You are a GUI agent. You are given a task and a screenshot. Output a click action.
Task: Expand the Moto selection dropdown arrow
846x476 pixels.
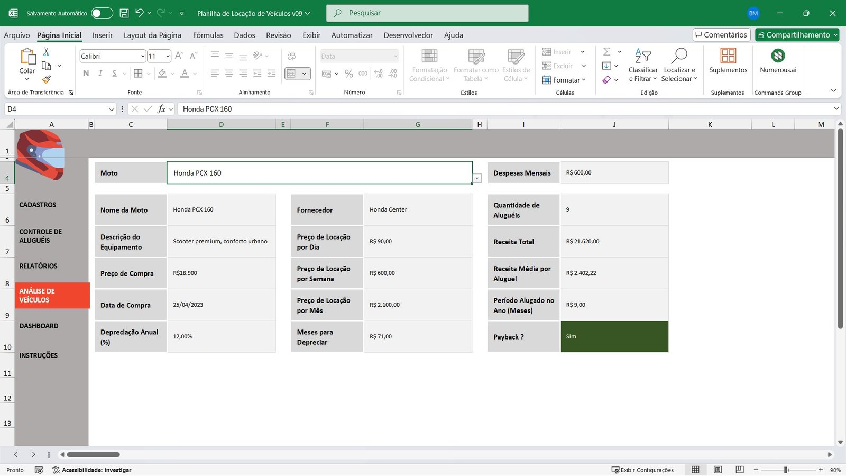477,179
